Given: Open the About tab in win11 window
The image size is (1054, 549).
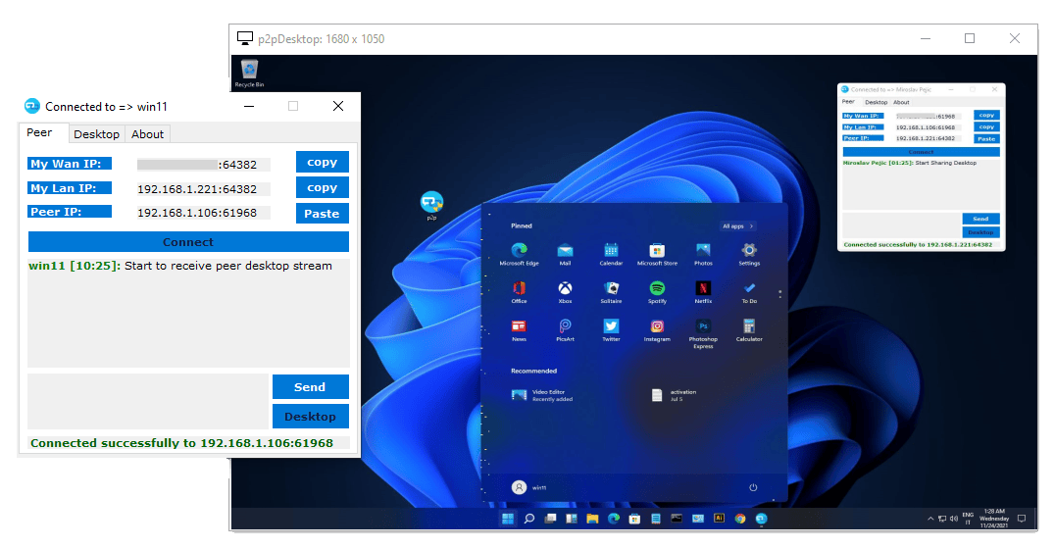Looking at the screenshot, I should click(x=147, y=134).
